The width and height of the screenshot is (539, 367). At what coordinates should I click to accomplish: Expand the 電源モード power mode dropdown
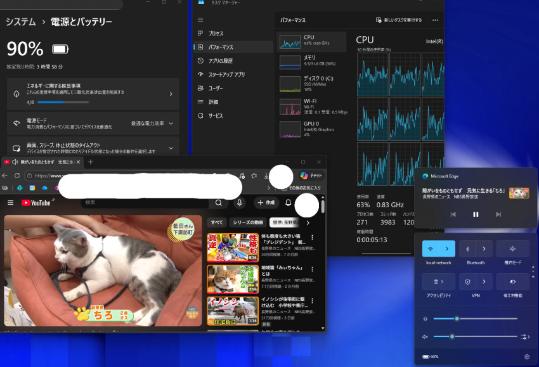[171, 123]
